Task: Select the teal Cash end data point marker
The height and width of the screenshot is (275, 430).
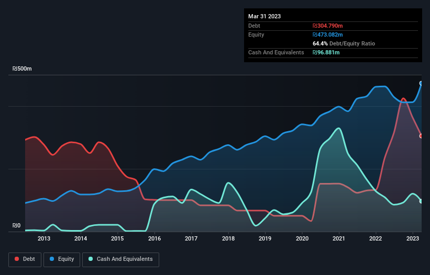Action: point(421,201)
